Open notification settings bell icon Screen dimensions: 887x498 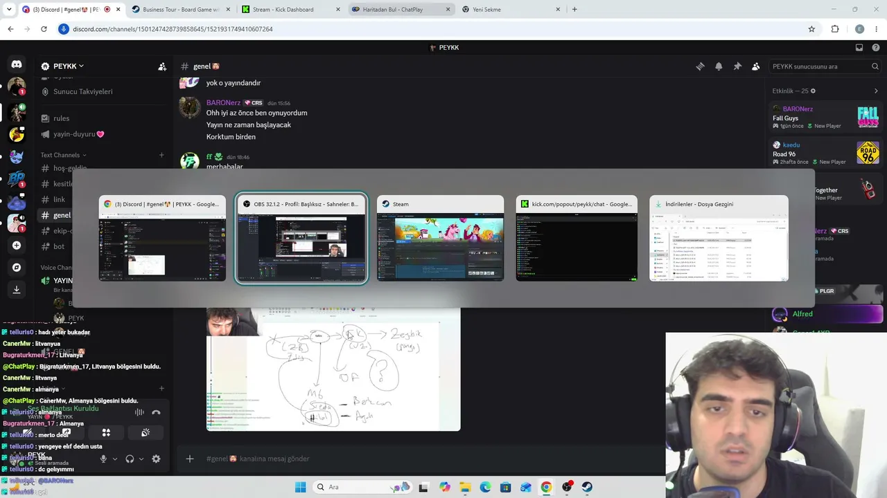[x=719, y=66]
